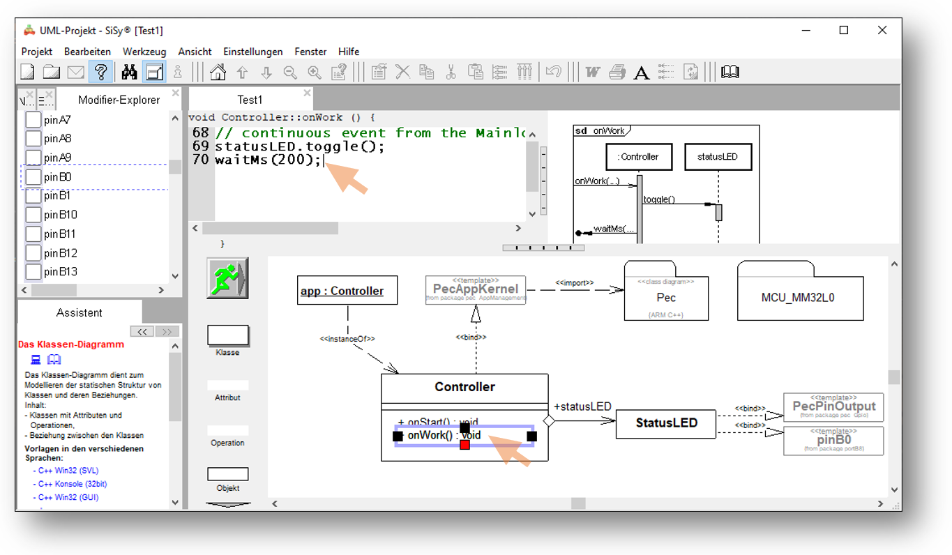Screen dimensions: 952x555
Task: Toggle the pinB13 checkbox
Action: click(33, 272)
